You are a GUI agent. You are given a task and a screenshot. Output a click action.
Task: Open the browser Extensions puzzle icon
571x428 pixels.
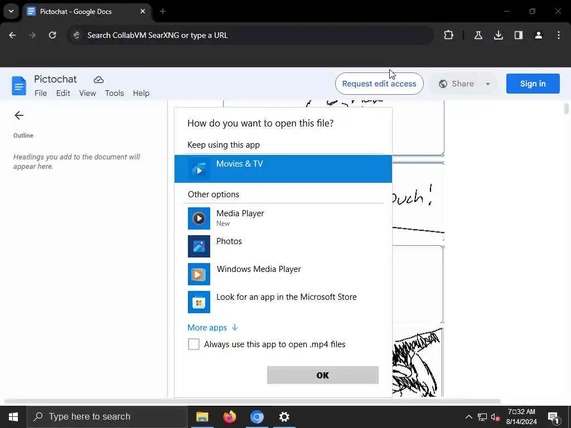point(448,35)
